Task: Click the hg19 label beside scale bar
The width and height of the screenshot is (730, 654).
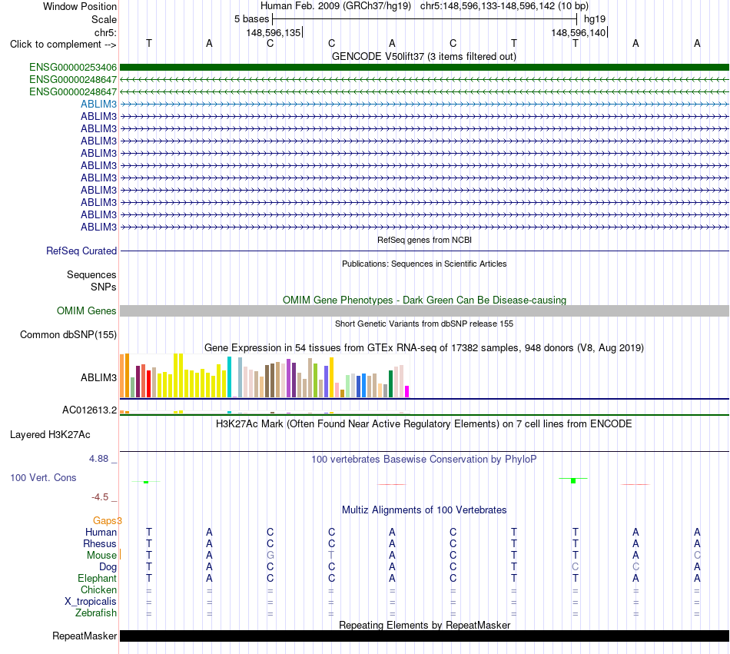Action: [x=595, y=19]
